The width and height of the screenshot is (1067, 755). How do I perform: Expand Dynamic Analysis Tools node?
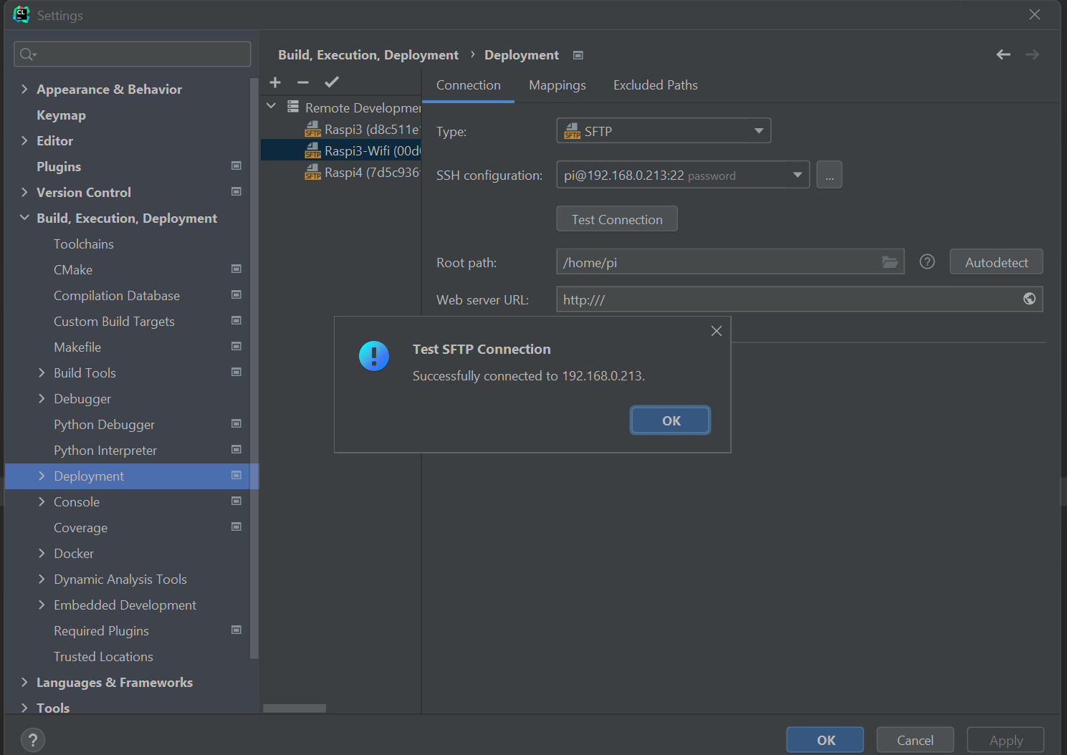click(x=42, y=579)
